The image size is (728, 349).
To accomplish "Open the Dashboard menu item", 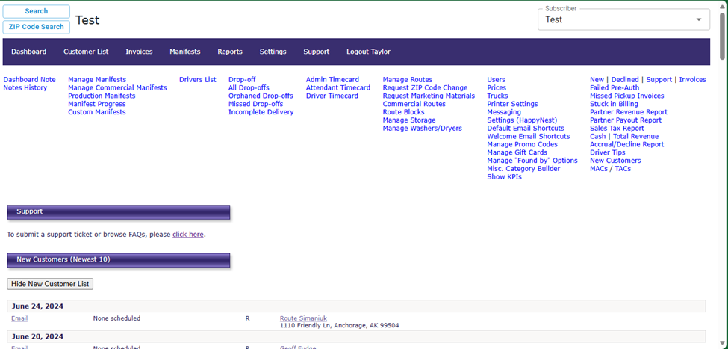I will click(x=28, y=52).
